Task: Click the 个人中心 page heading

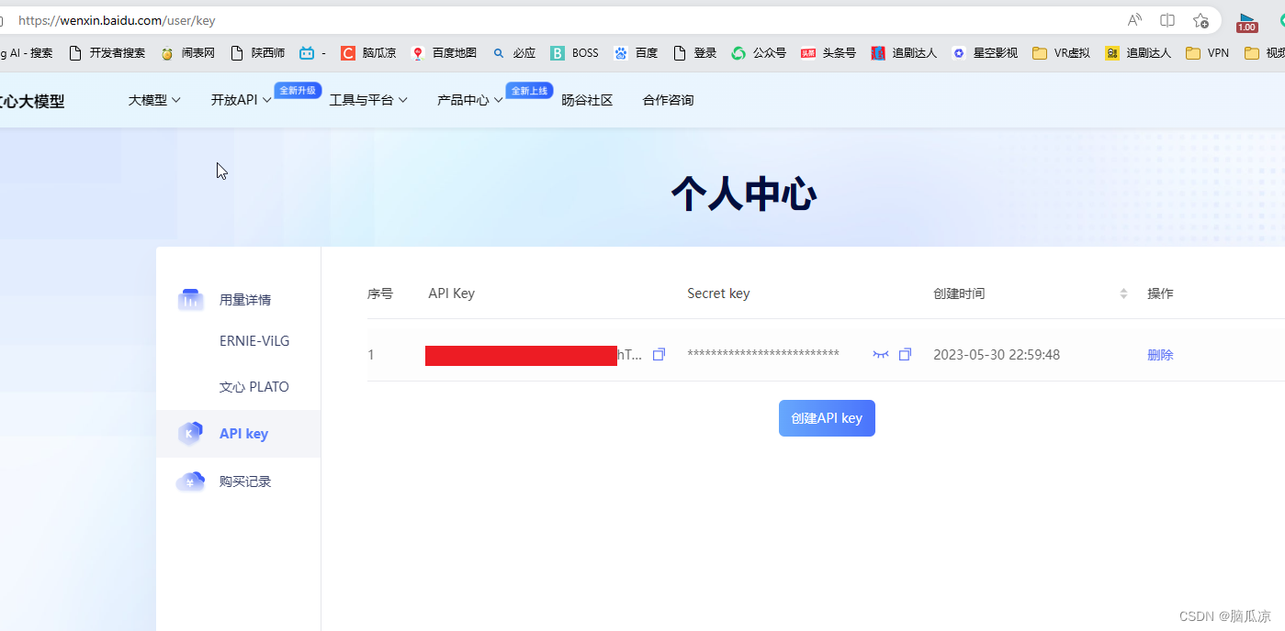Action: [744, 194]
